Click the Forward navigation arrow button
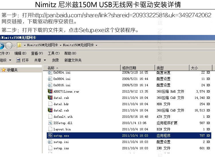This screenshot has height=157, width=215. (x=9, y=46)
